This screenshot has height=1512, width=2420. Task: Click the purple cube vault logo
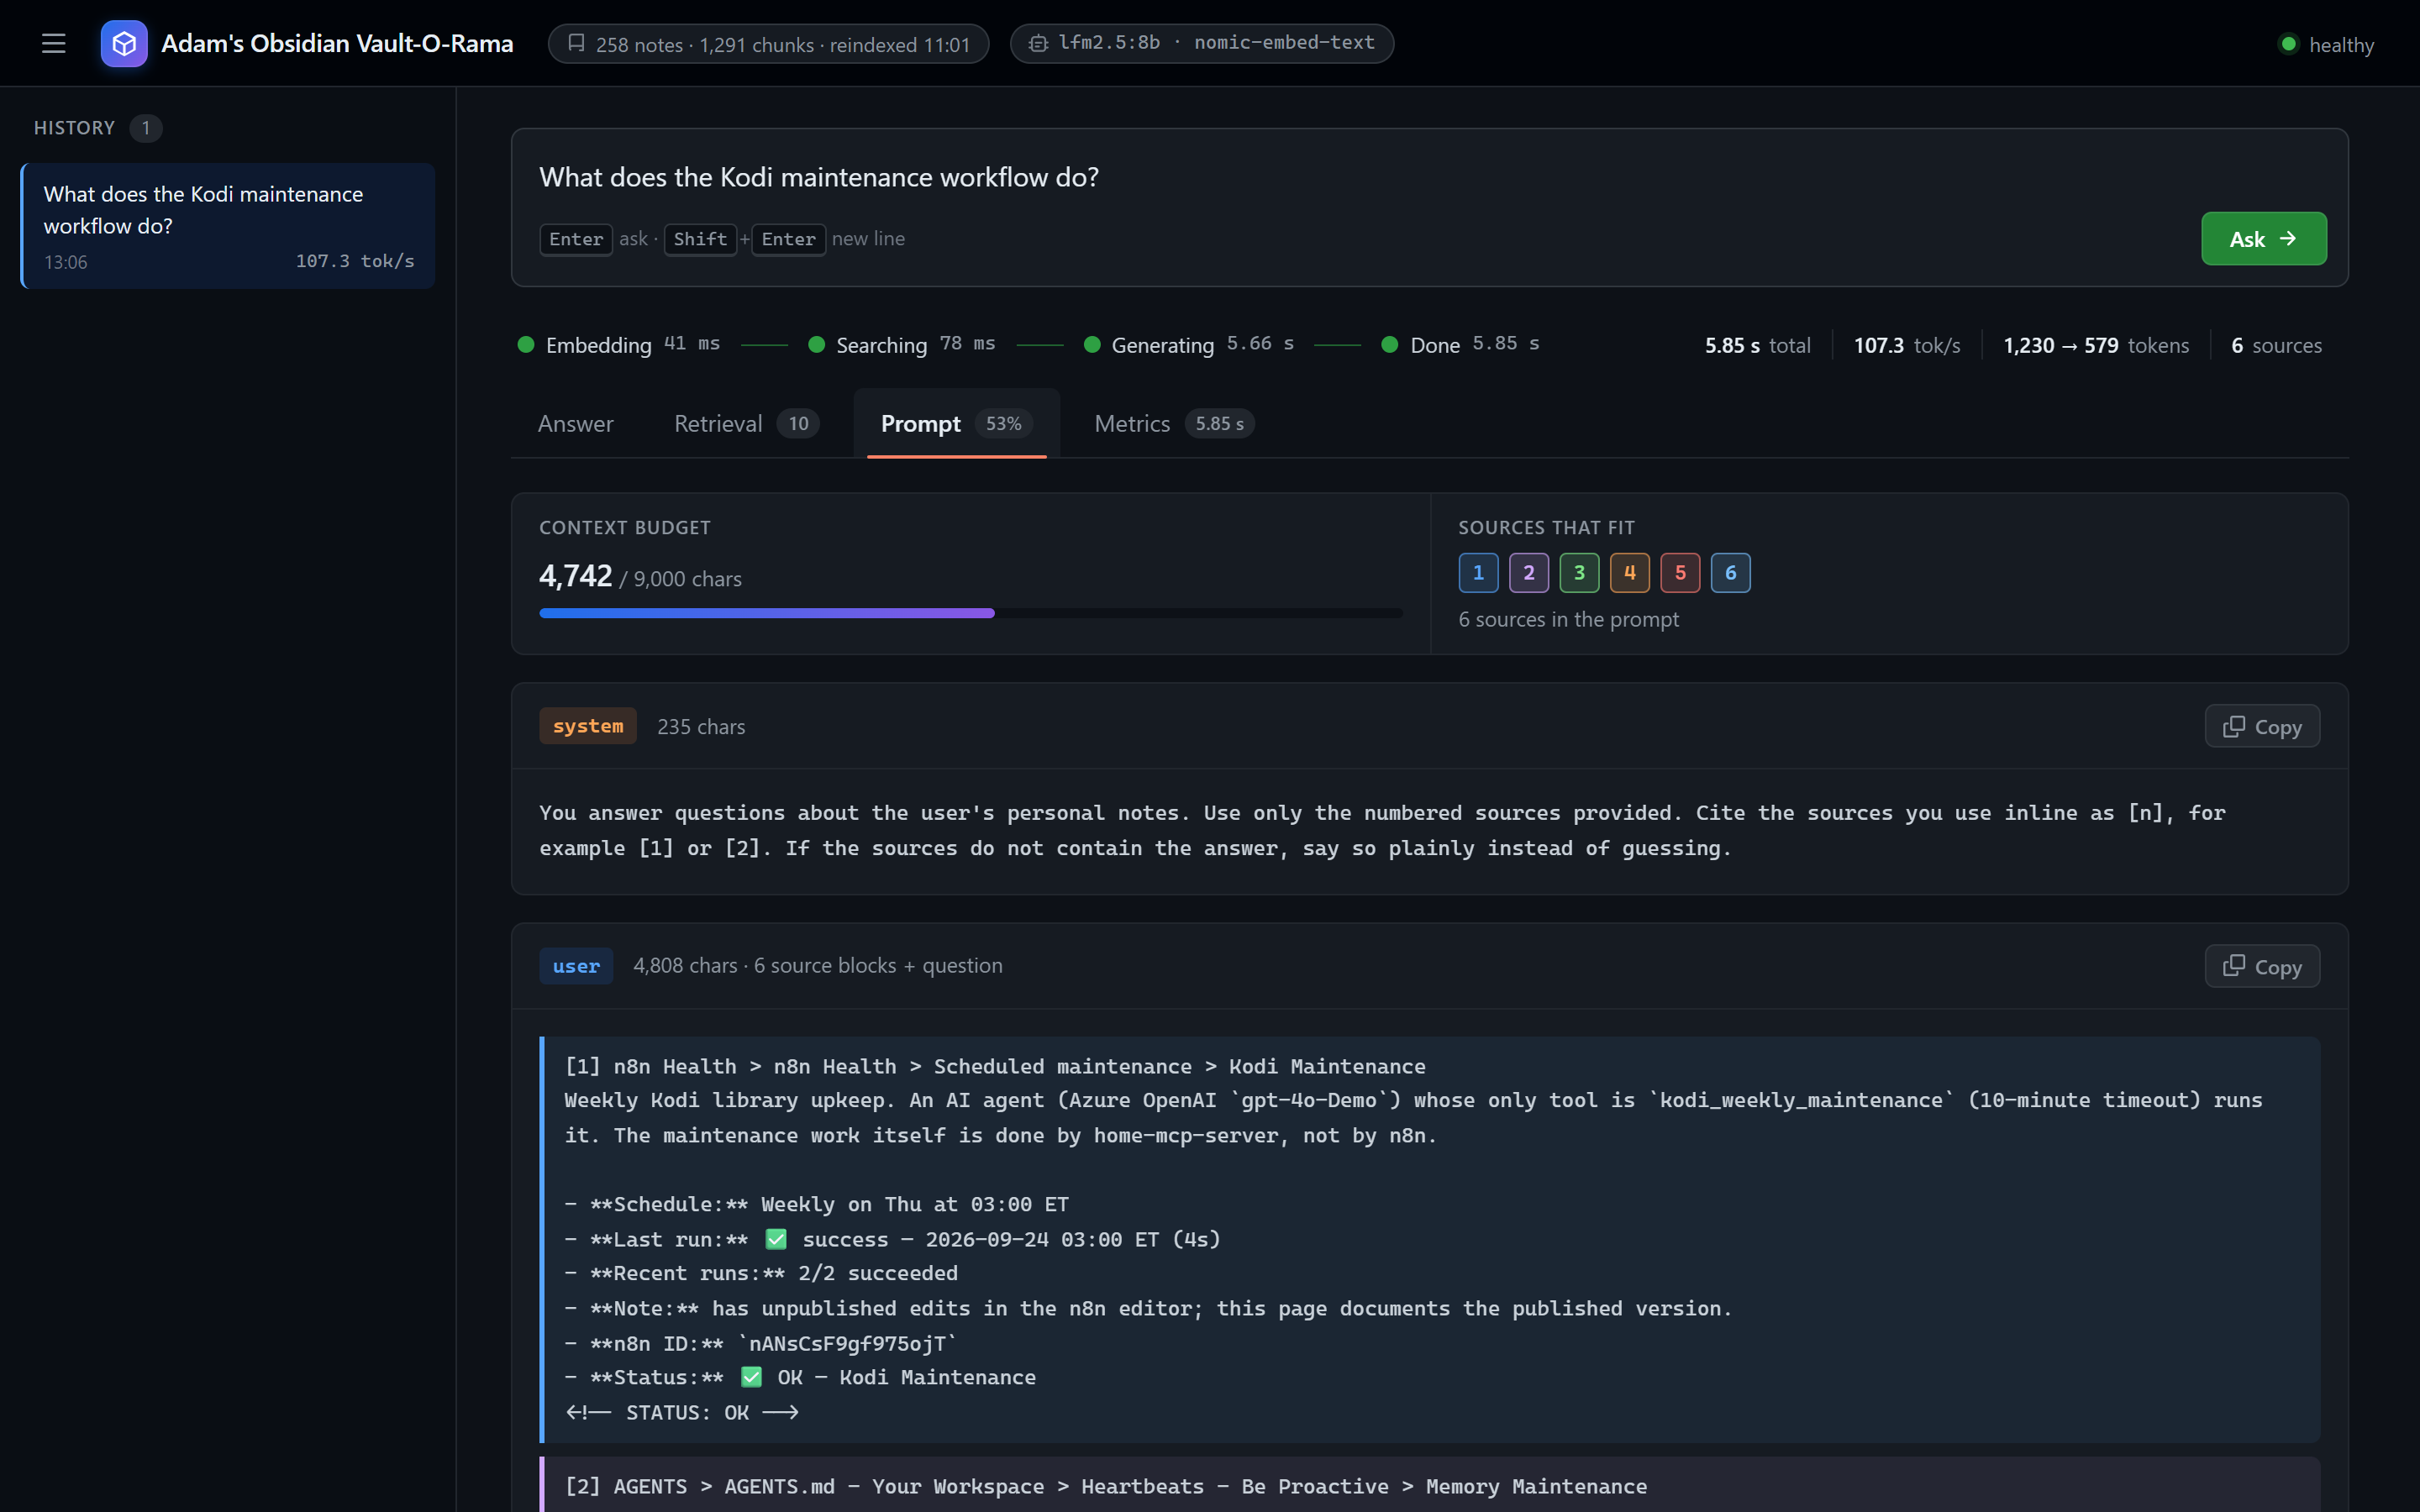click(124, 43)
